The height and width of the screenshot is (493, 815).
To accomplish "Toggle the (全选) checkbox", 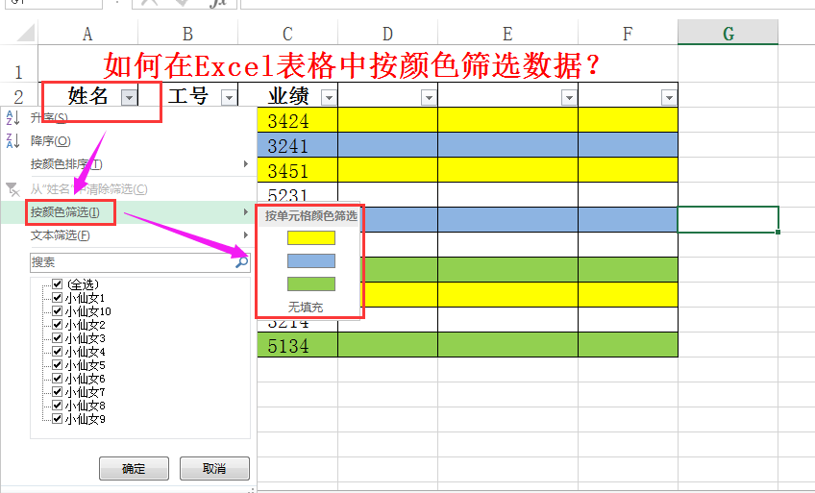I will click(x=58, y=284).
